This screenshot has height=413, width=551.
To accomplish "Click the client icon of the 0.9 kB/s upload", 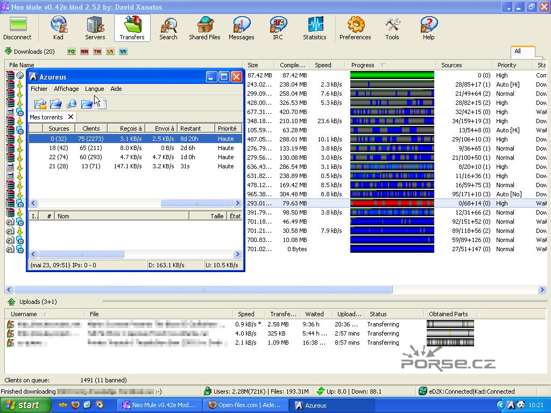I will click(11, 324).
